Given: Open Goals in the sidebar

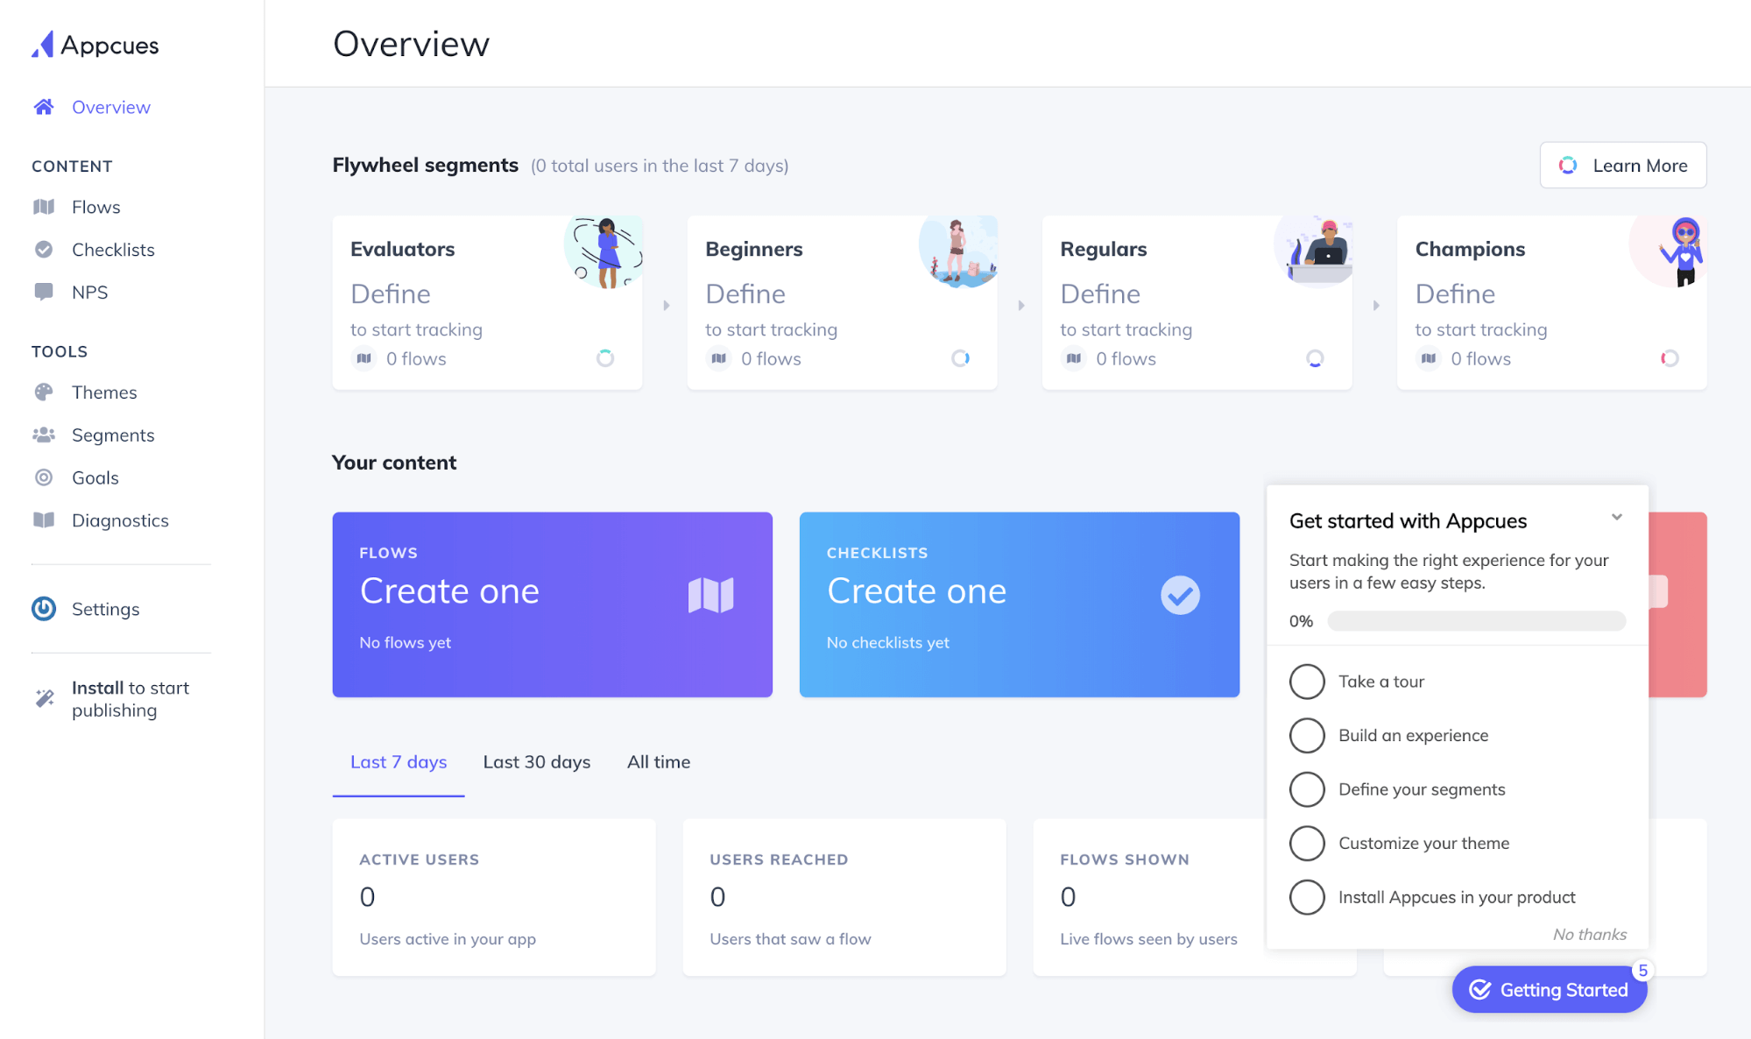Looking at the screenshot, I should [95, 477].
